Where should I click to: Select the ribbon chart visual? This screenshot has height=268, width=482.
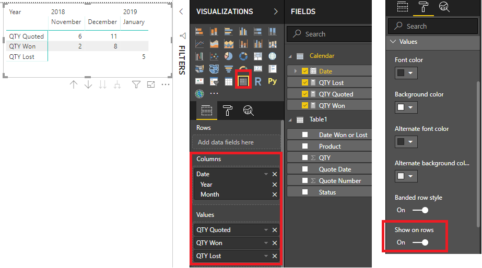click(x=273, y=44)
